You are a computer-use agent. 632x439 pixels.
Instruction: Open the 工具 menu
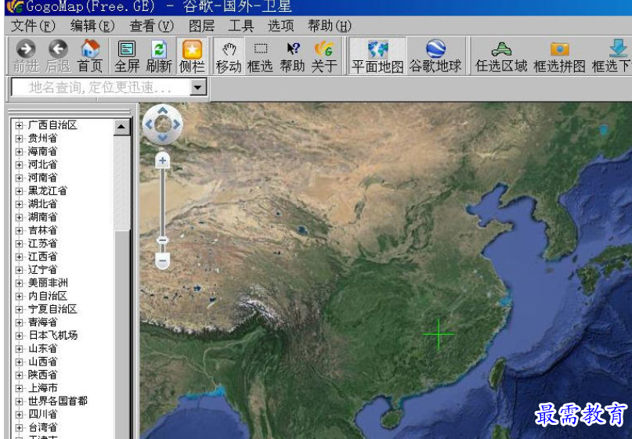coord(240,26)
